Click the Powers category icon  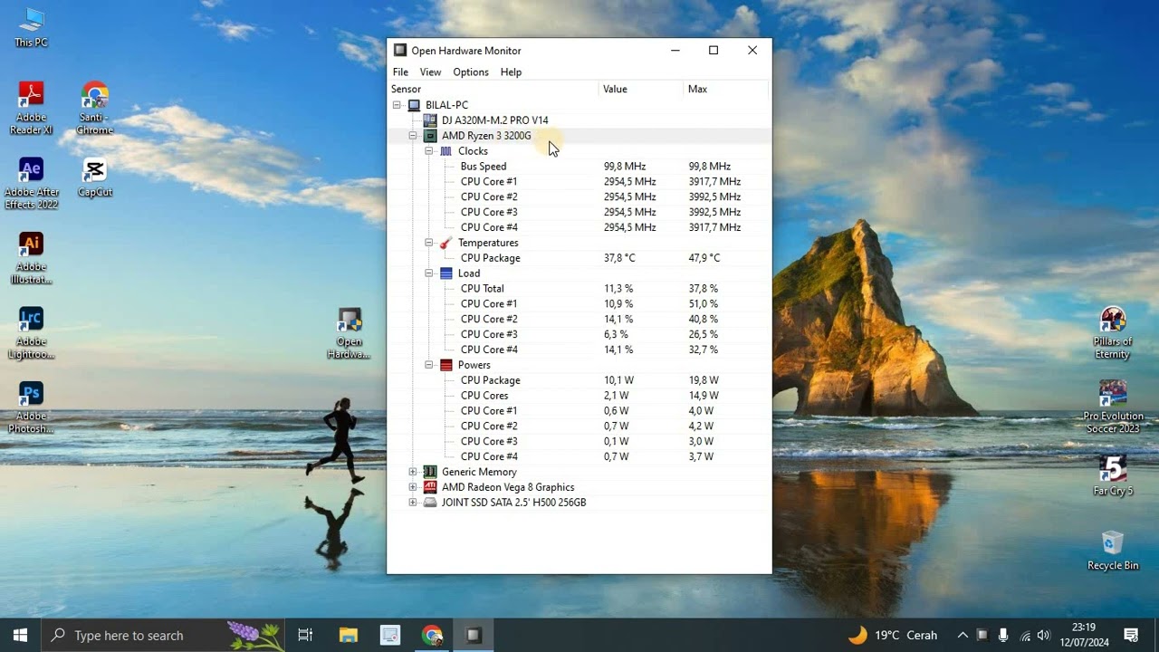pyautogui.click(x=446, y=365)
